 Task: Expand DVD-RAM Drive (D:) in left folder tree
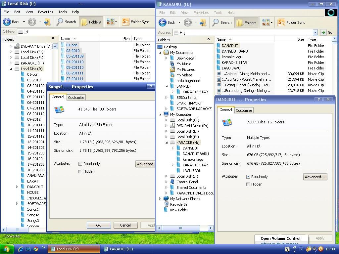click(11, 46)
